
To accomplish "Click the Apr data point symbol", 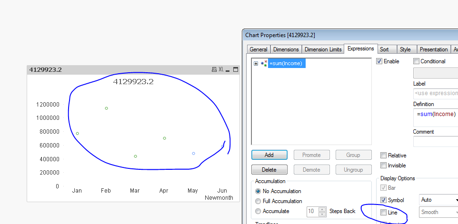I will [164, 138].
